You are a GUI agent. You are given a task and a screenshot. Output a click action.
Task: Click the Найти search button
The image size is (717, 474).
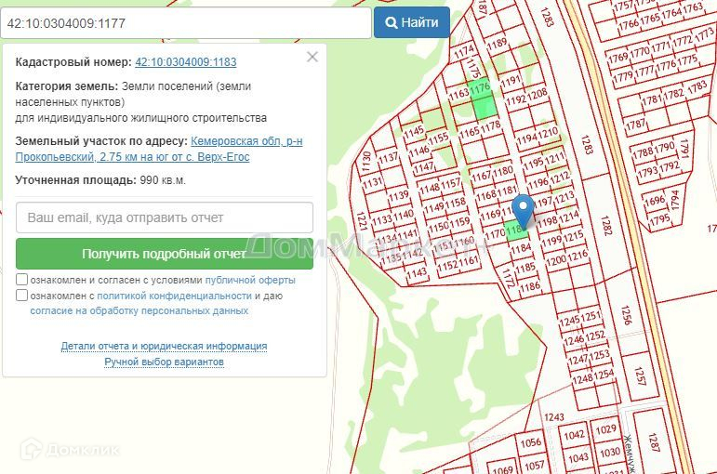pyautogui.click(x=412, y=22)
